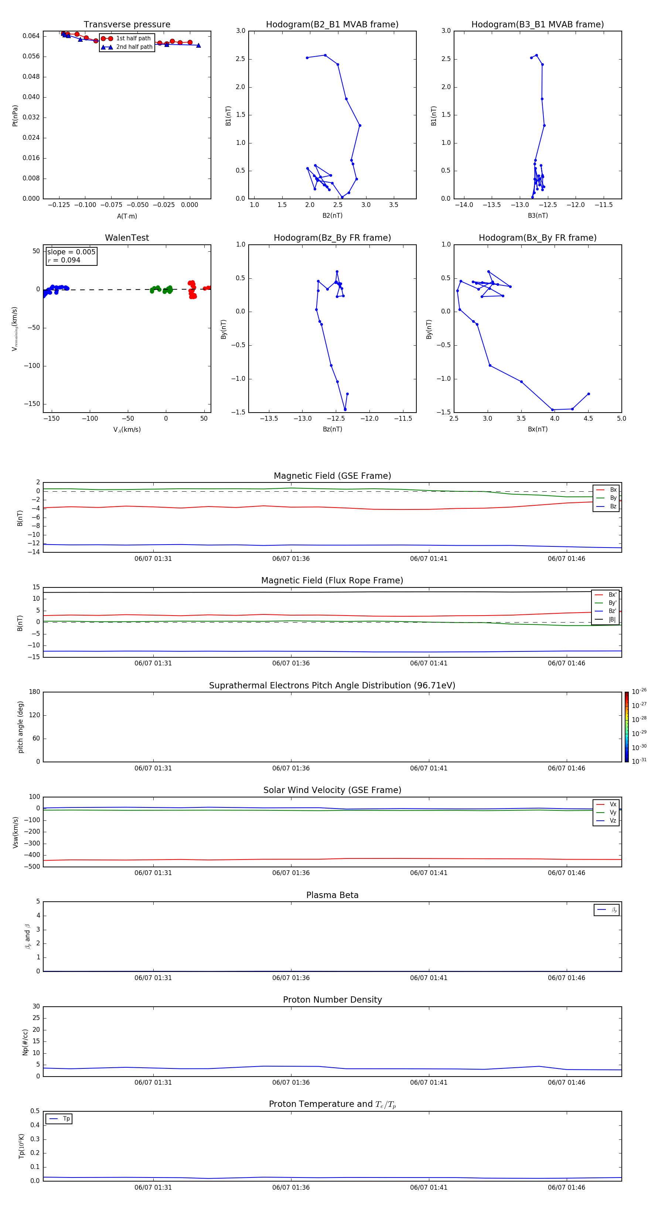665x1220 pixels.
Task: Click the 'WalenTest' plot title
Action: click(127, 238)
